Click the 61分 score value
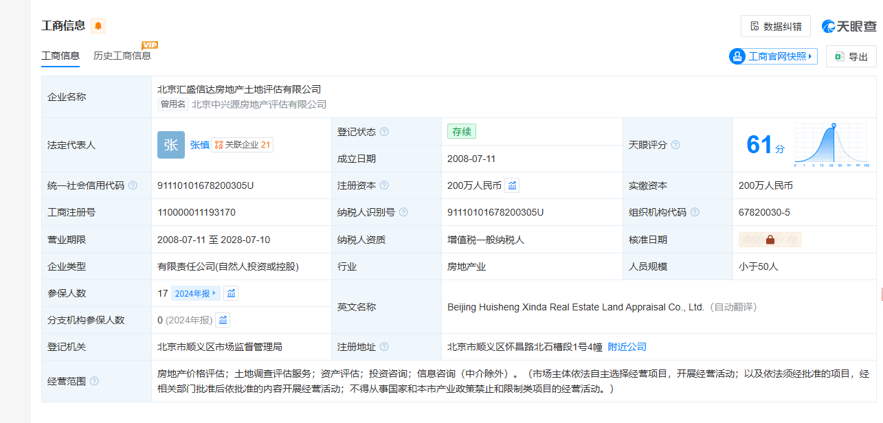 pyautogui.click(x=765, y=145)
